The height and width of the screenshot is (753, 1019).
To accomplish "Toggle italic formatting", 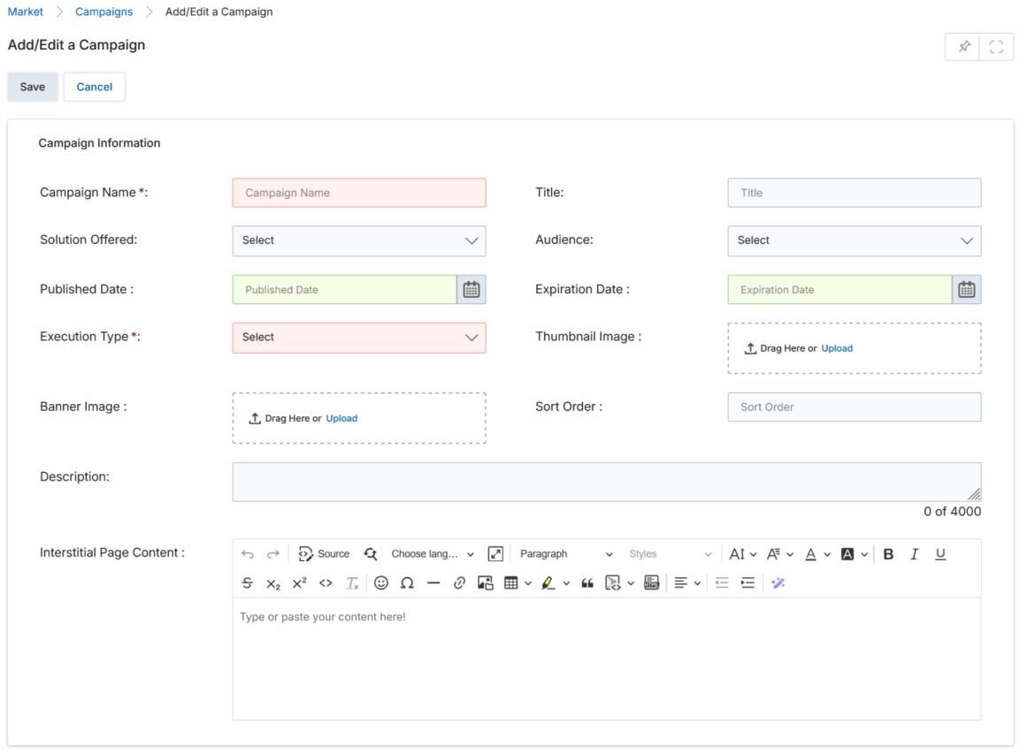I will (x=915, y=554).
